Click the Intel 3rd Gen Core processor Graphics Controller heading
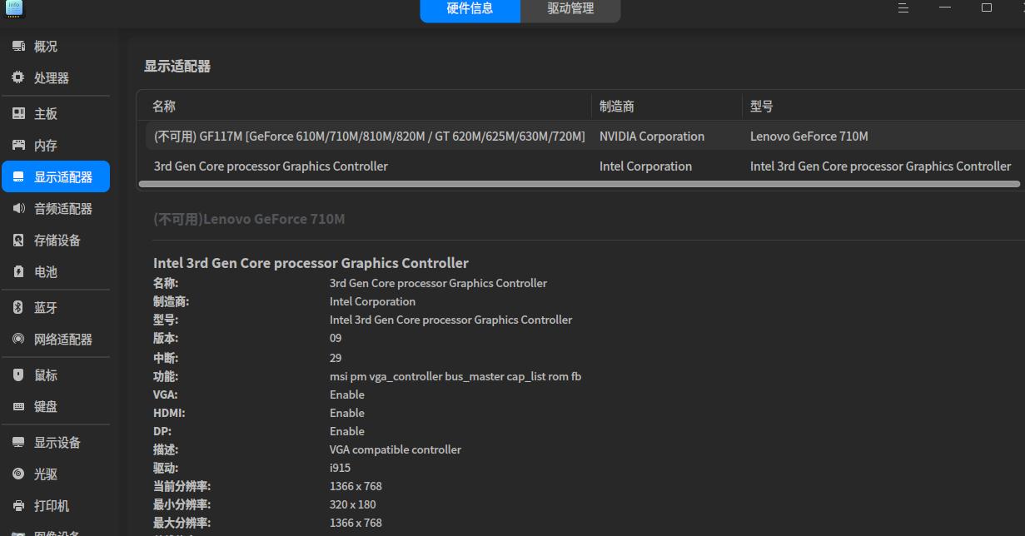 (311, 263)
